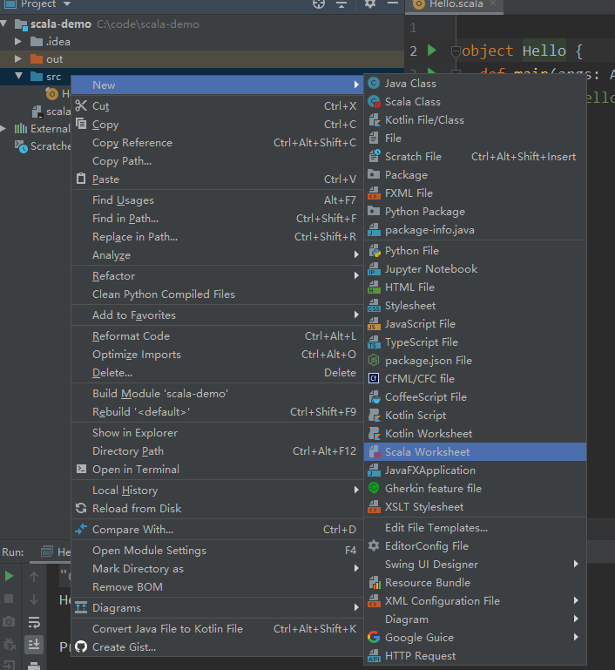Click the TypeScript File icon
This screenshot has width=615, height=670.
tap(374, 342)
